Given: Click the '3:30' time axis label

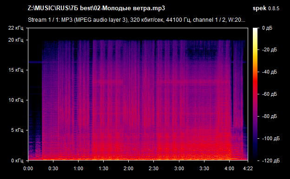Looking at the screenshot, I should 204,168.
